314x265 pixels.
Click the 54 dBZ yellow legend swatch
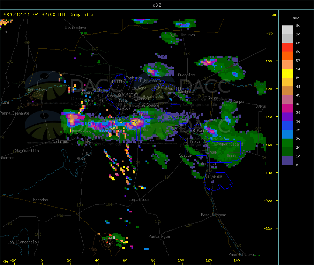(x=287, y=73)
